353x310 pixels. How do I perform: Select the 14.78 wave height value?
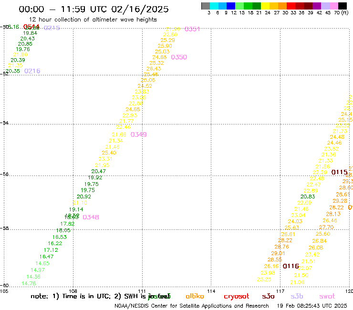click(x=29, y=284)
